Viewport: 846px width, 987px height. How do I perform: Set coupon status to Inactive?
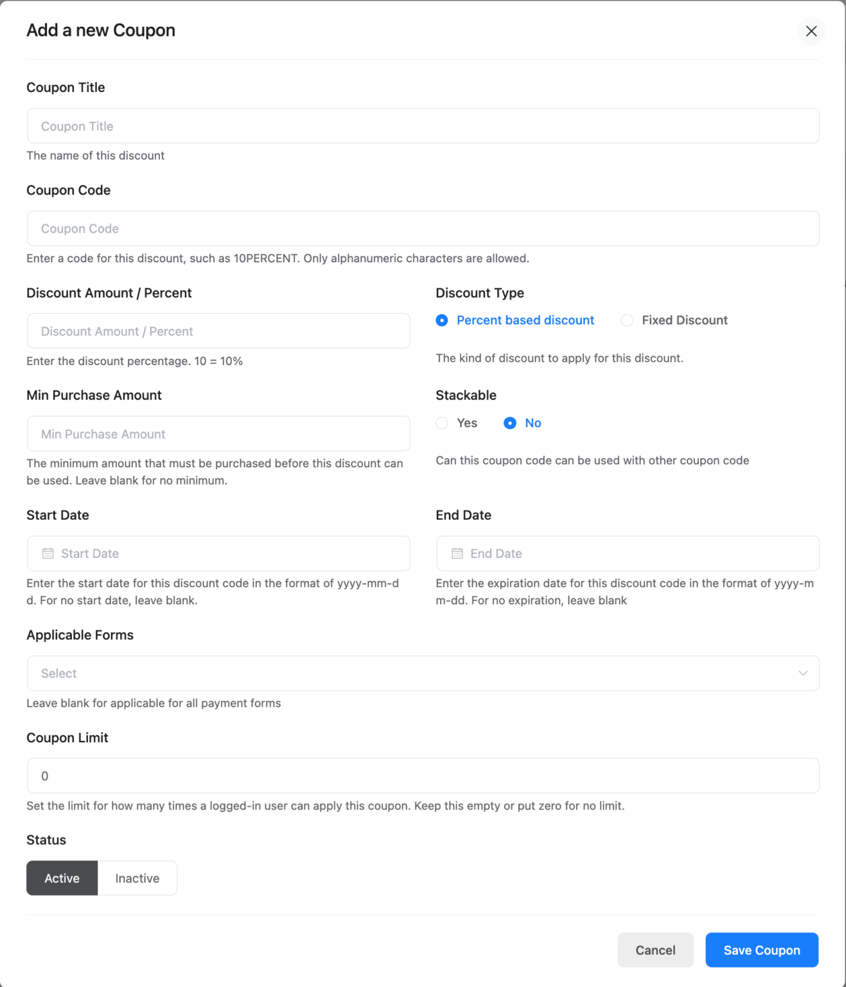pyautogui.click(x=137, y=878)
